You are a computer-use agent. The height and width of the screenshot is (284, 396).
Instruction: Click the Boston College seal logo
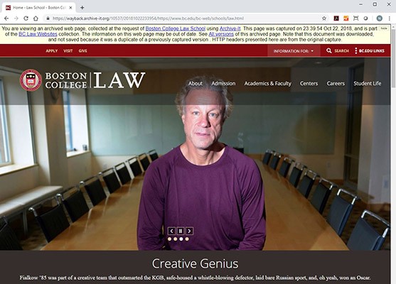click(31, 80)
